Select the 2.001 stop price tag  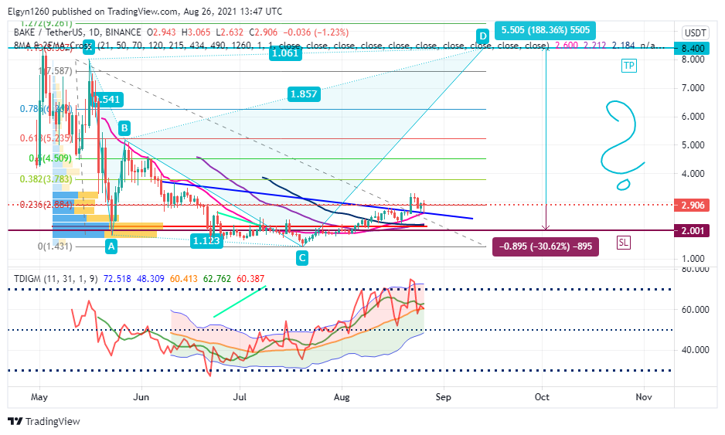point(693,231)
